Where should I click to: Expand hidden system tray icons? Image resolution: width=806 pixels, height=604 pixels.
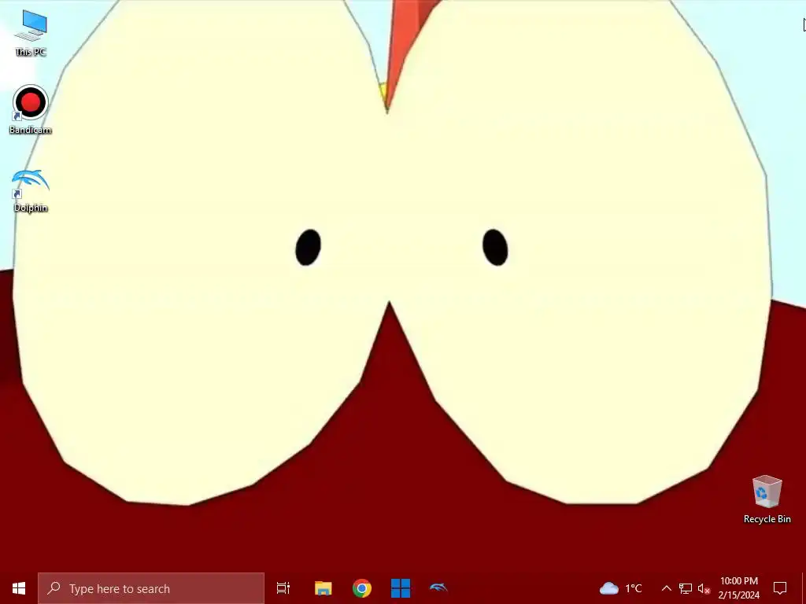(x=666, y=588)
